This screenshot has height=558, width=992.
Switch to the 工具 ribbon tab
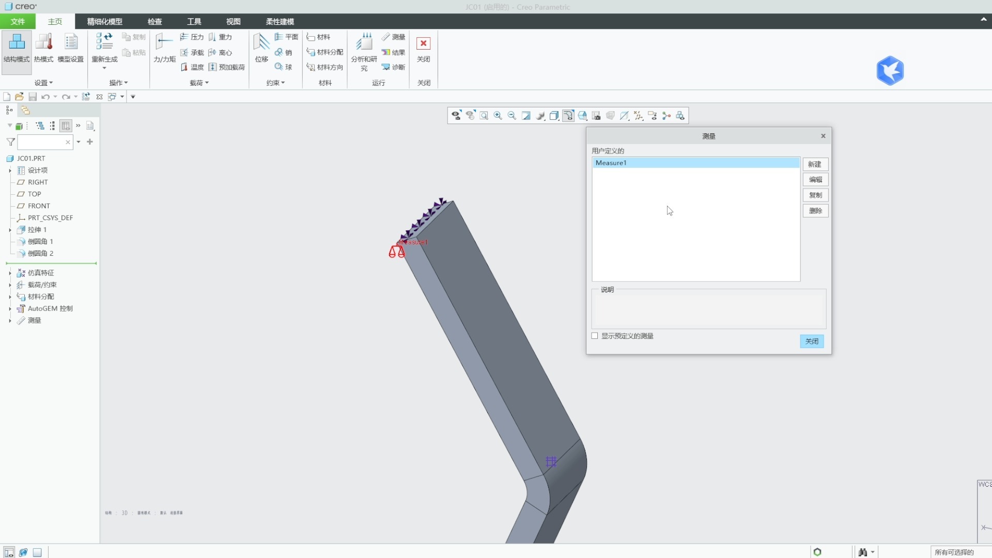(194, 21)
